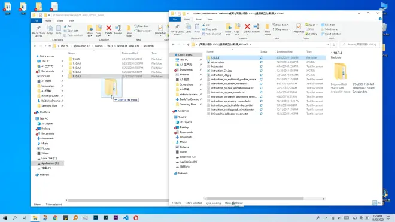The width and height of the screenshot is (395, 222).
Task: Select instruction_CN.jpg in right window
Action: click(221, 71)
